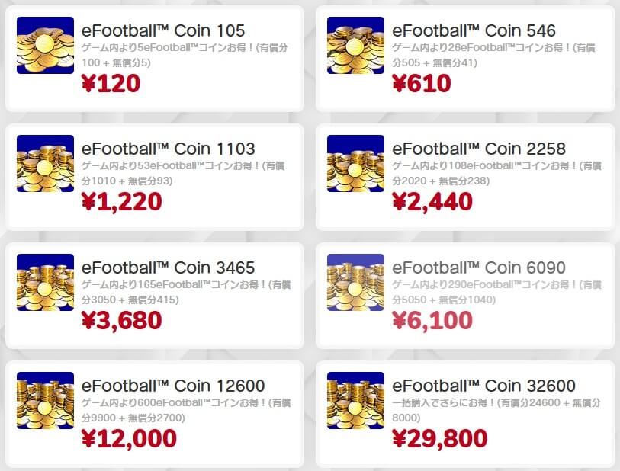
Task: Select the eFootball Coin 2258 title
Action: click(x=479, y=149)
